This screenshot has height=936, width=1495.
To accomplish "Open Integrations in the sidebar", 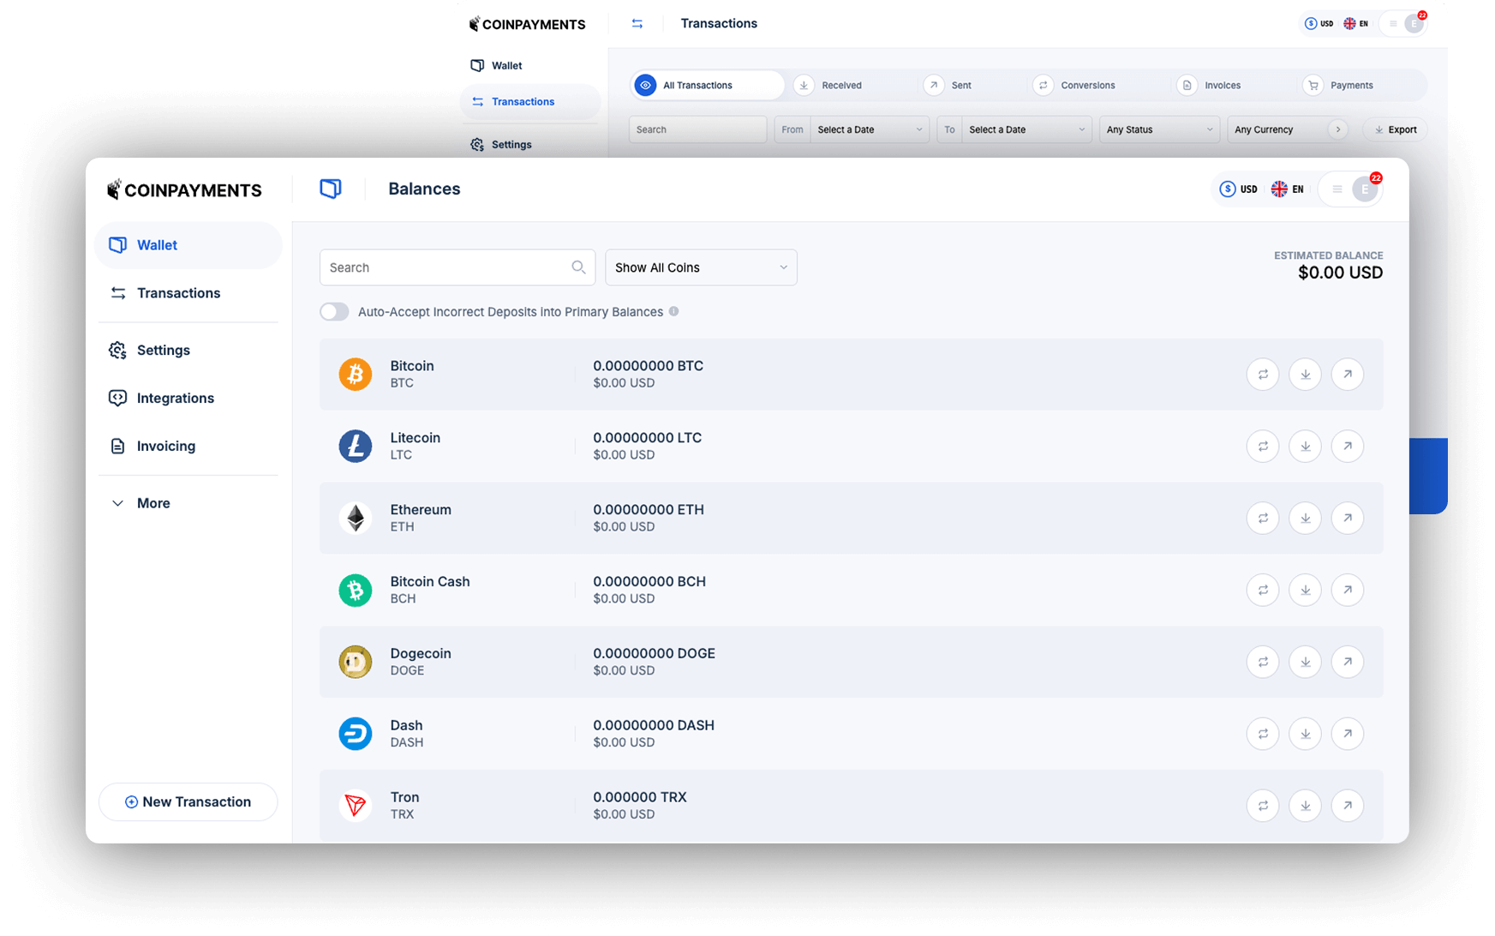I will tap(162, 399).
